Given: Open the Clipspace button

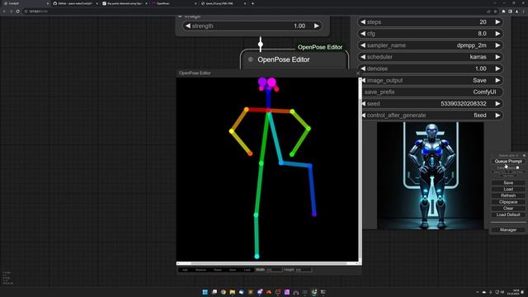Looking at the screenshot, I should coord(508,202).
